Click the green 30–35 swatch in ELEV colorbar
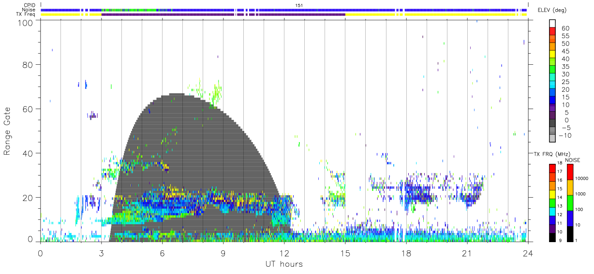Screen dimensions: 594x274 click(552, 70)
